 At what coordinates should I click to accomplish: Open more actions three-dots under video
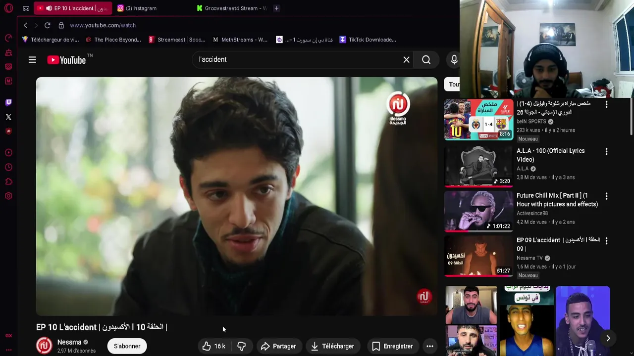click(430, 346)
